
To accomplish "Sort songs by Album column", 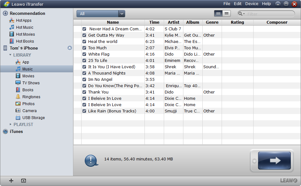I will point(193,22).
